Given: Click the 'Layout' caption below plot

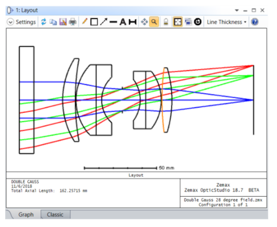Looking at the screenshot, I should 136,175.
